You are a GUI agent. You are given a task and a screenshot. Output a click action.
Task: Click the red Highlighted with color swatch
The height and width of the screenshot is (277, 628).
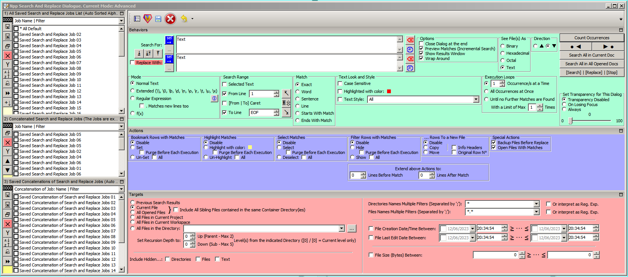(389, 91)
